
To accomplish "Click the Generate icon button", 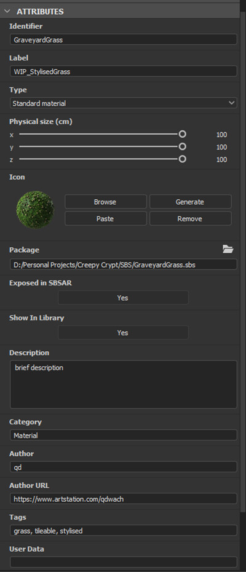I will click(190, 202).
